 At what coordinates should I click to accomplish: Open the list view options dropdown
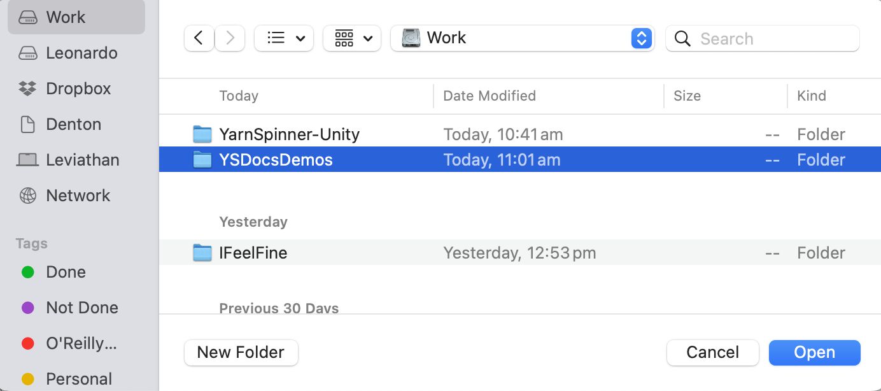(284, 38)
